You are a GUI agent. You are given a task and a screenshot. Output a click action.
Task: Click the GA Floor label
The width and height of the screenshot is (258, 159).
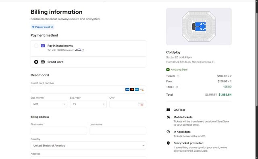coord(179,110)
